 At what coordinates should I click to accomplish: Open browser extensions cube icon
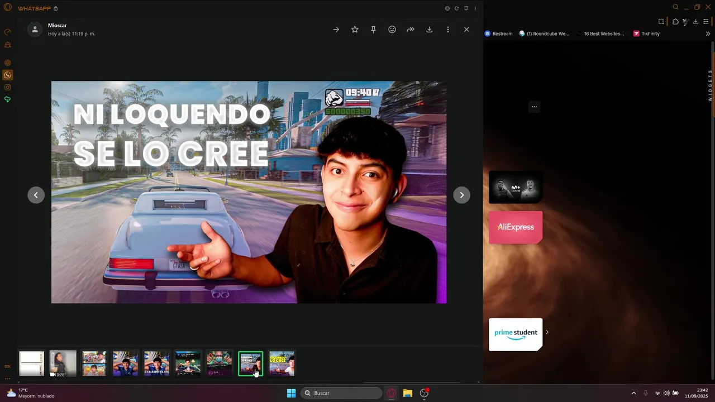click(675, 22)
